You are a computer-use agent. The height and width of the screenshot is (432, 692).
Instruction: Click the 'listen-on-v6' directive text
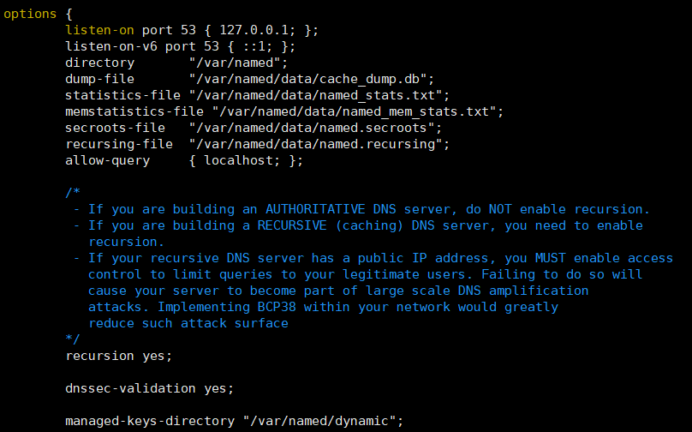tap(111, 46)
